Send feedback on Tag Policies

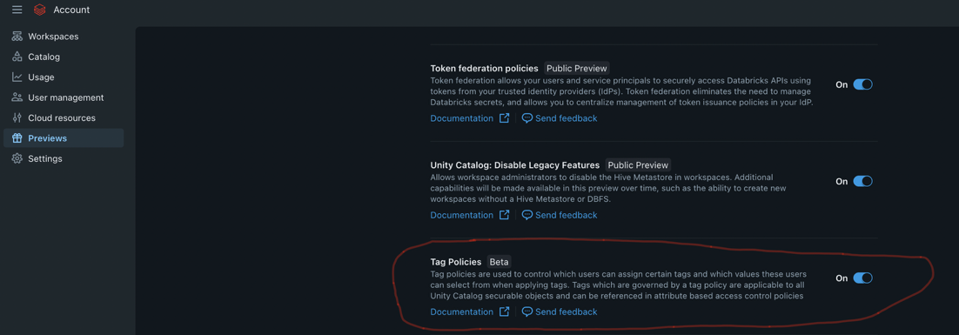point(567,312)
